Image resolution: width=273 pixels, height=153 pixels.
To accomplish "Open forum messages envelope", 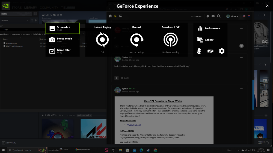I will point(213,16).
